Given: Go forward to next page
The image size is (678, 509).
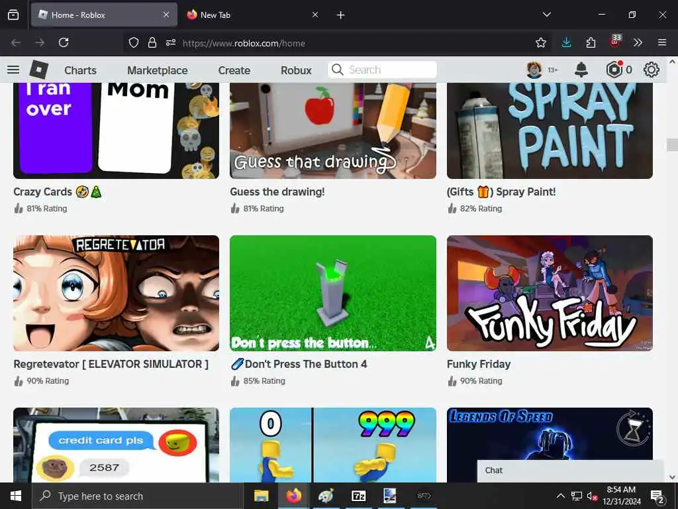Looking at the screenshot, I should click(40, 42).
